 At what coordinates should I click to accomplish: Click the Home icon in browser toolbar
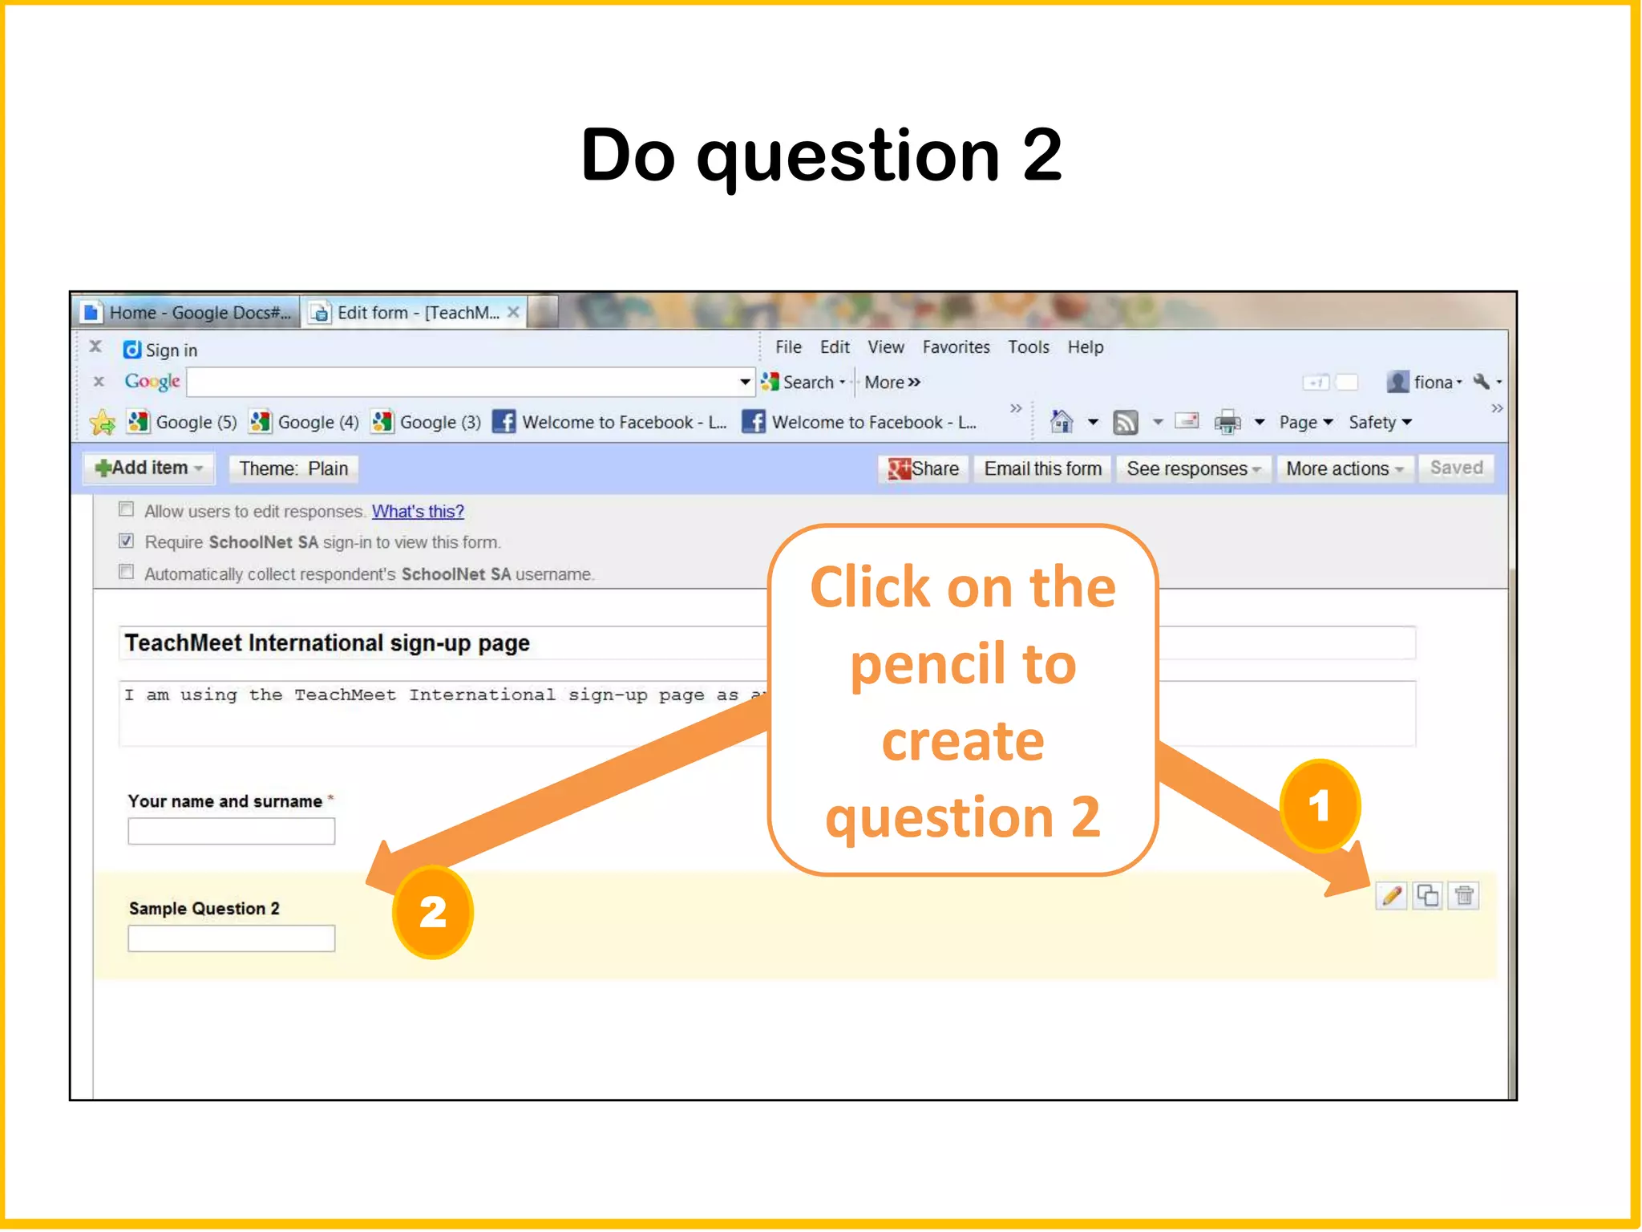point(1062,421)
